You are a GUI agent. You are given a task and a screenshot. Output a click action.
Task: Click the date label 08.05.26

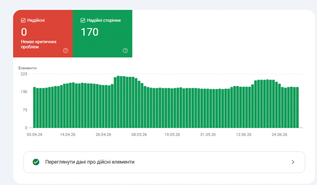(x=139, y=135)
